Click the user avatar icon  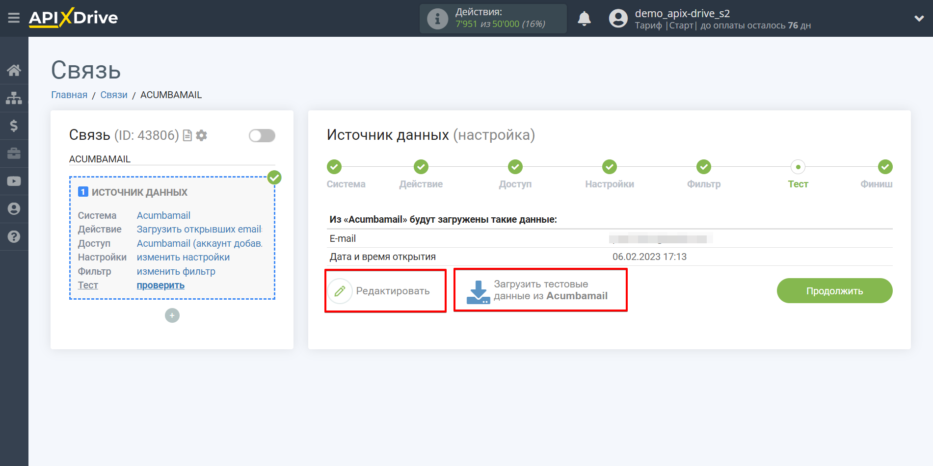[618, 19]
